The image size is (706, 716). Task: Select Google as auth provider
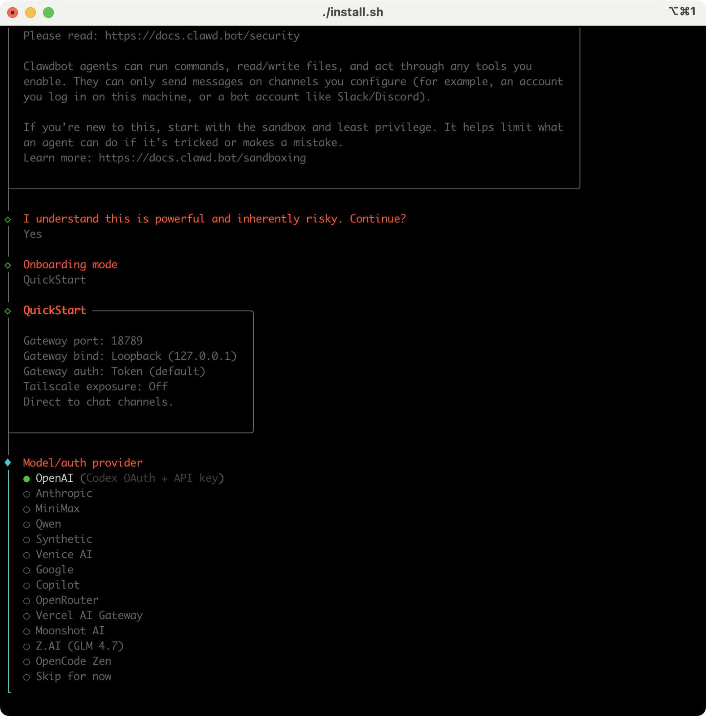click(x=54, y=570)
